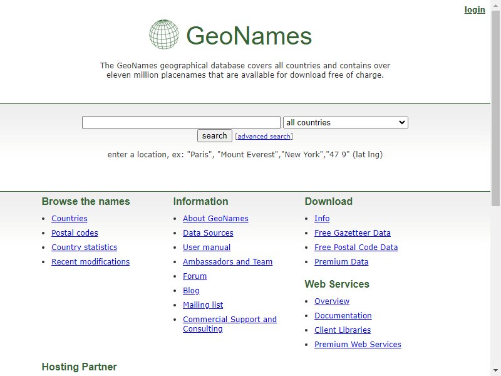This screenshot has height=376, width=501.
Task: Open the advanced search link
Action: [x=264, y=136]
